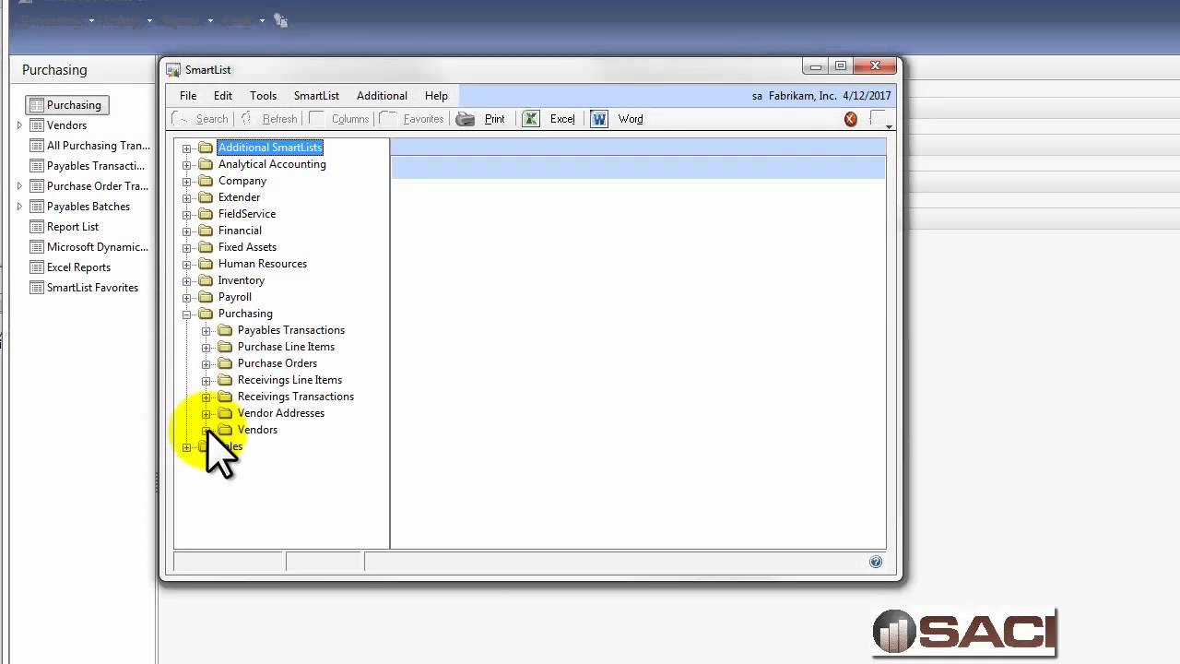1180x664 pixels.
Task: Click the red stop icon
Action: pos(851,119)
